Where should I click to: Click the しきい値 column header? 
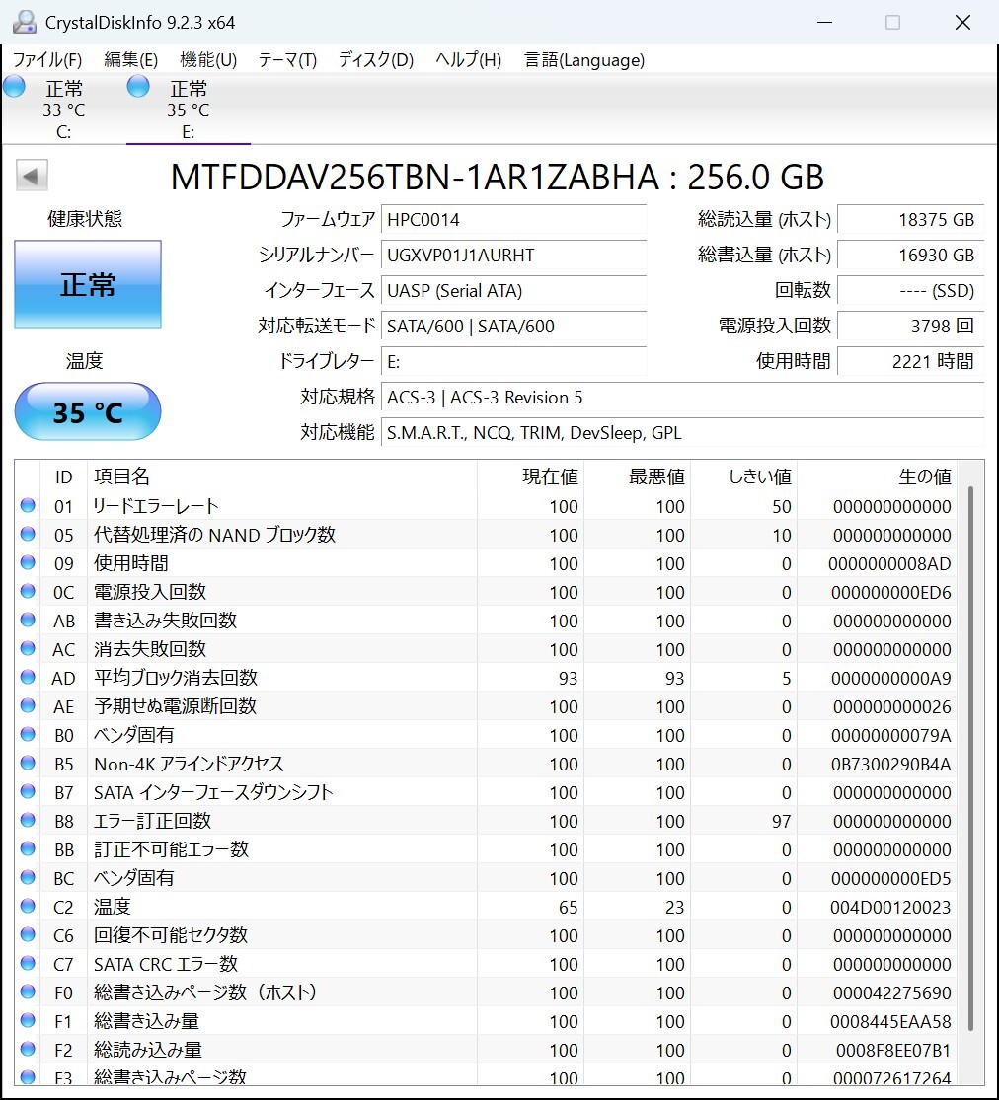coord(744,477)
